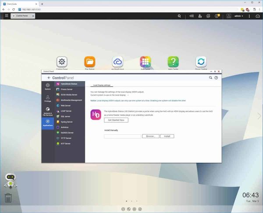Launch File Station from the desktop
This screenshot has height=213, width=263.
(90, 62)
